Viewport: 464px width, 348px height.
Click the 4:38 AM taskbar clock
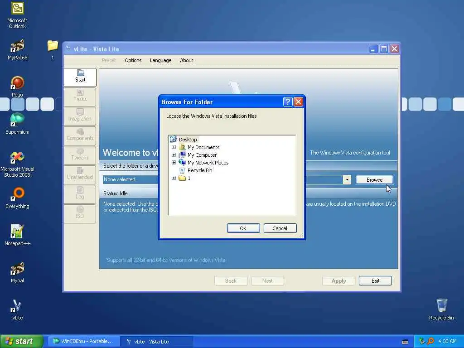[447, 342]
